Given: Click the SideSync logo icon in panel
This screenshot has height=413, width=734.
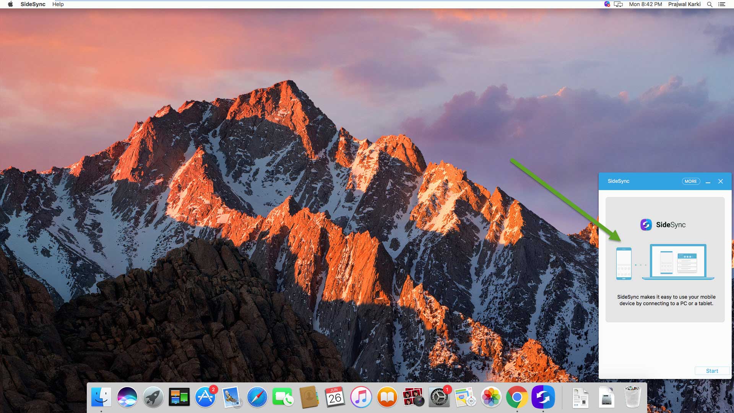Looking at the screenshot, I should pyautogui.click(x=646, y=224).
